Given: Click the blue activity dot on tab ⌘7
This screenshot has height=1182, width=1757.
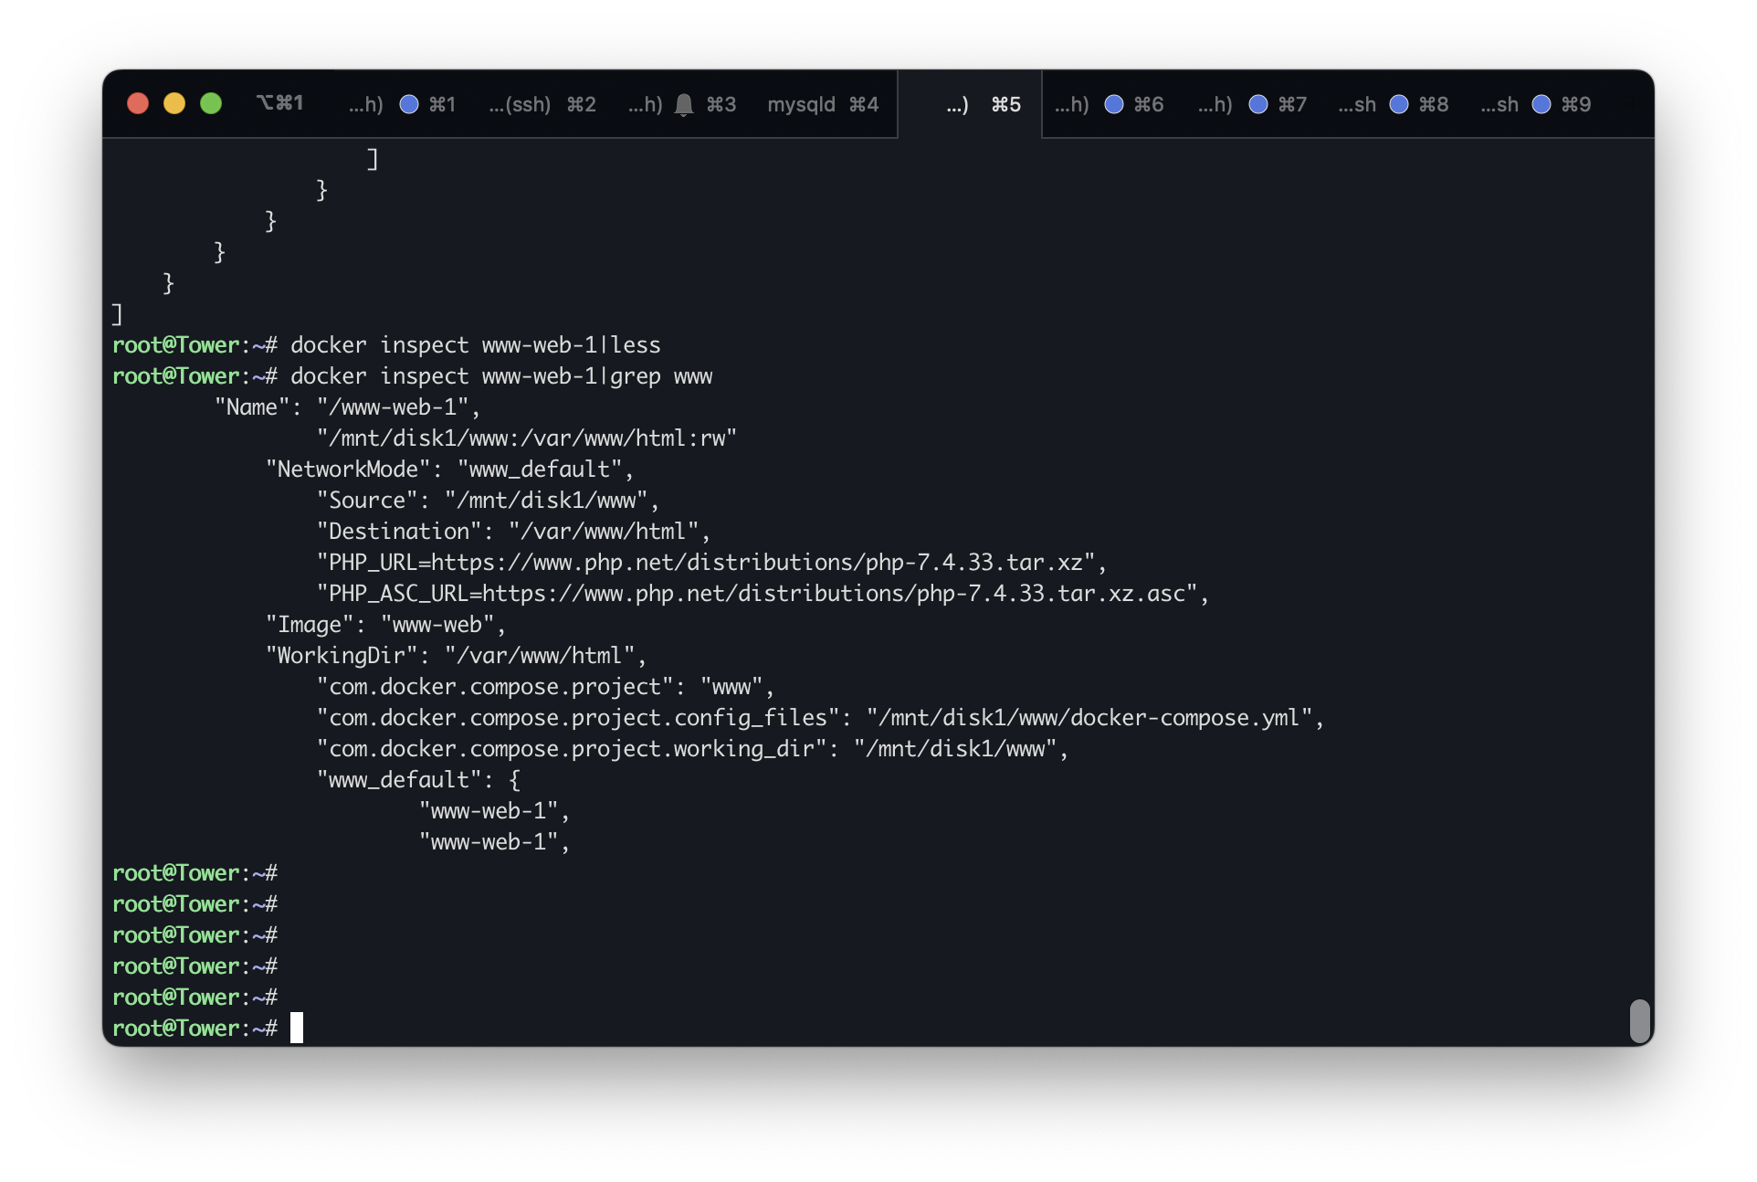Looking at the screenshot, I should 1258,104.
